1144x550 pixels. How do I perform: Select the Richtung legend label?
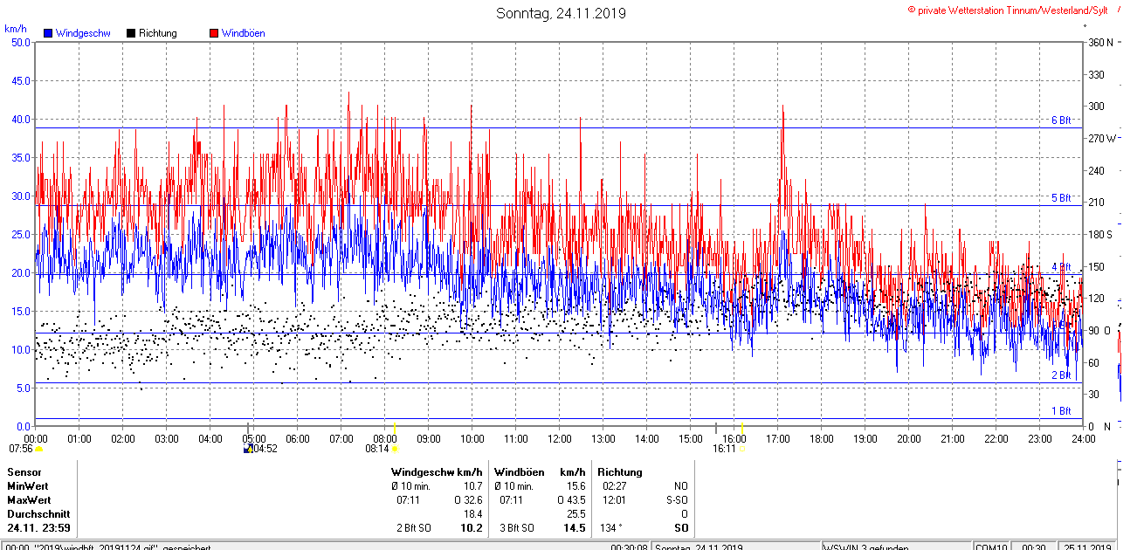pos(158,33)
